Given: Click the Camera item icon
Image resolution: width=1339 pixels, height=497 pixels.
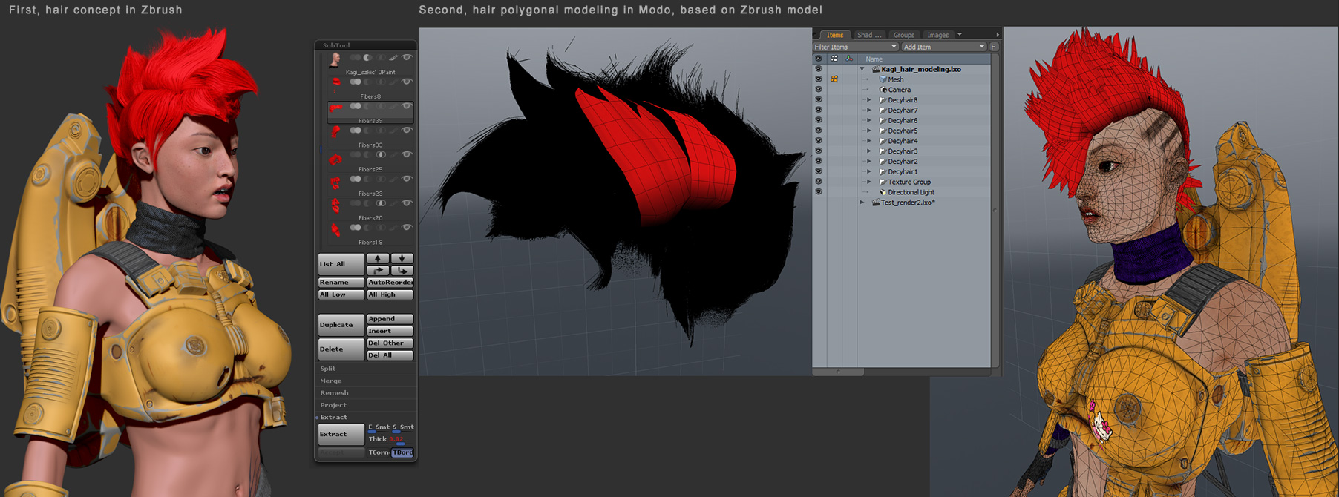Looking at the screenshot, I should coord(883,90).
